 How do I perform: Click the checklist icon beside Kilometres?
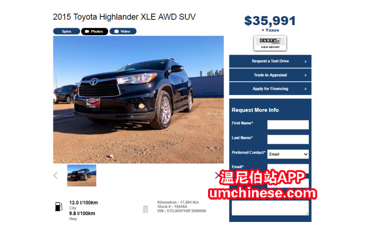146,209
